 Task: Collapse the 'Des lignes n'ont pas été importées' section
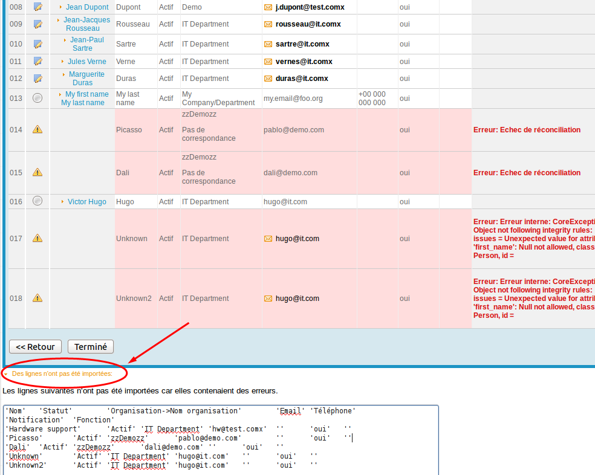(x=62, y=374)
